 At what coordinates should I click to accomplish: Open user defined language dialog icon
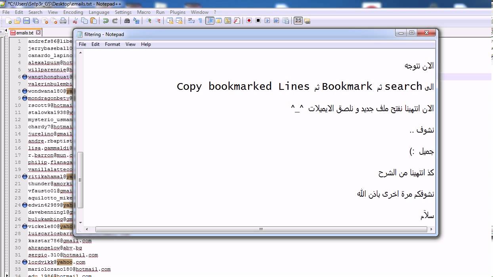point(218,21)
